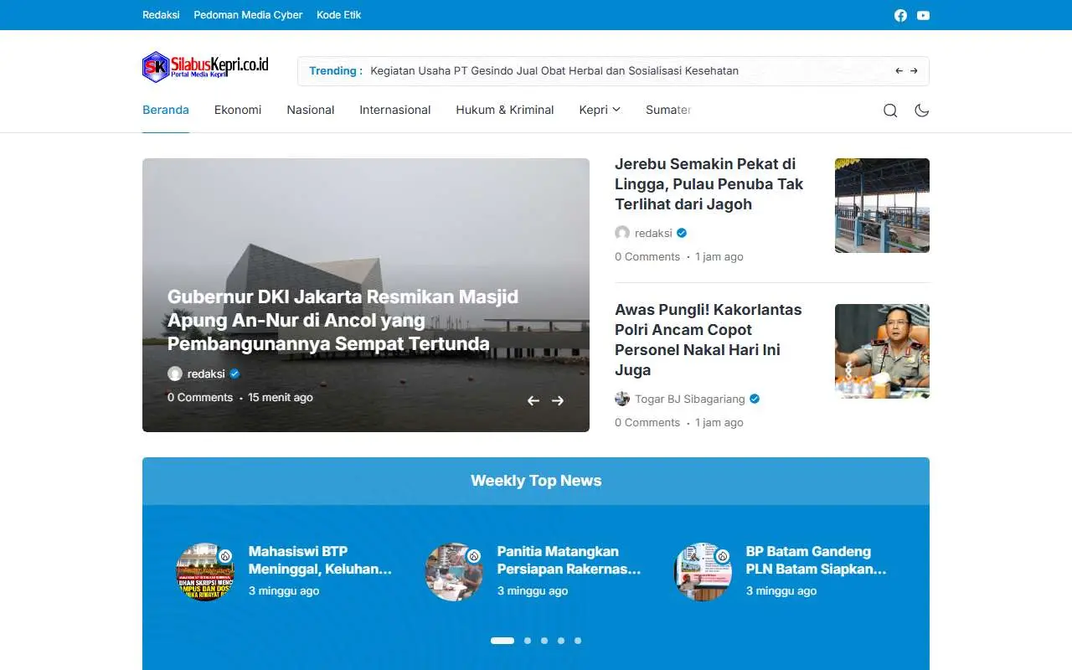This screenshot has height=670, width=1072.
Task: Click redaksi avatar on Masjid Apung slide
Action: click(x=175, y=374)
